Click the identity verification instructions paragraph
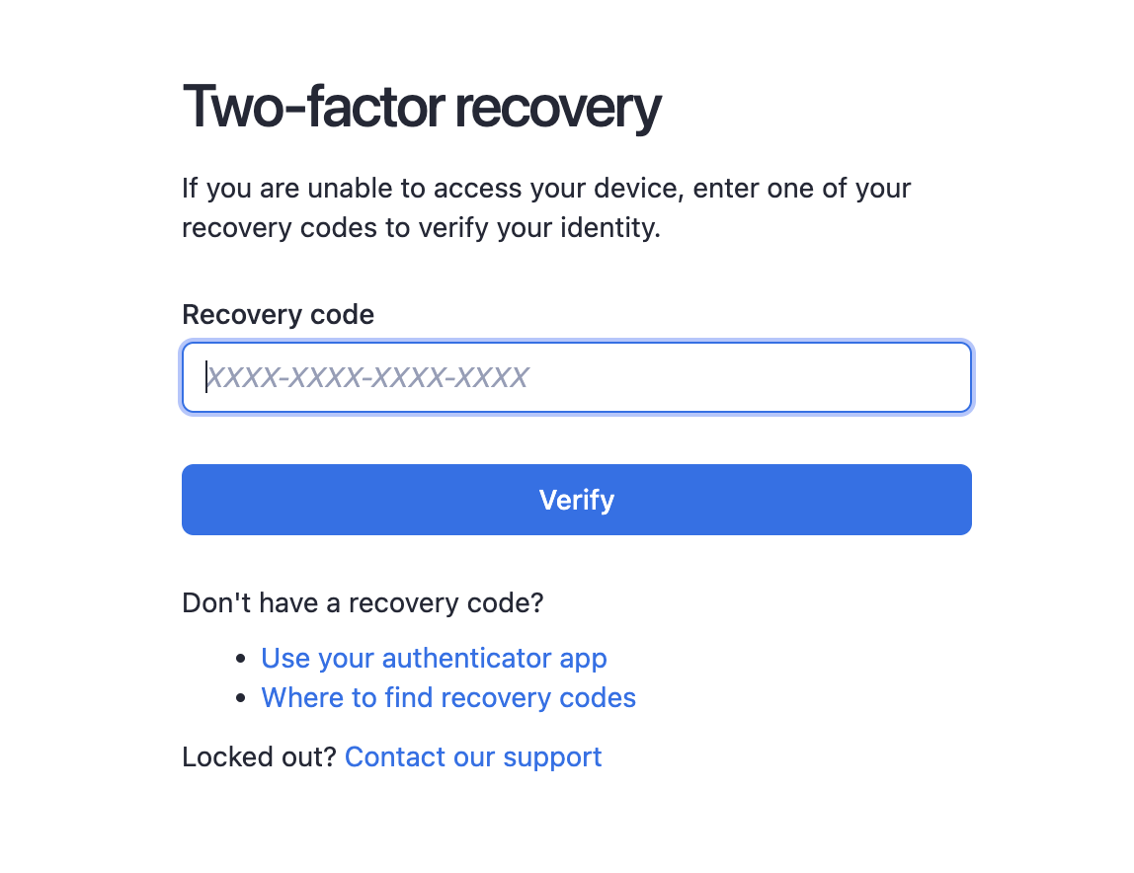 click(x=545, y=207)
